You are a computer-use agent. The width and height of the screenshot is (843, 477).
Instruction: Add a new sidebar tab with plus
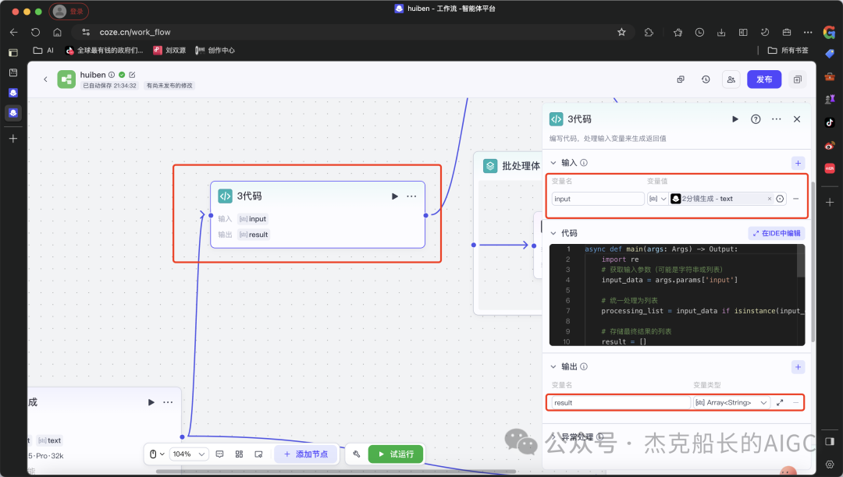click(13, 139)
